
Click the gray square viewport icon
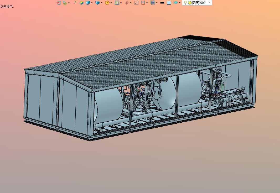pos(136,3)
